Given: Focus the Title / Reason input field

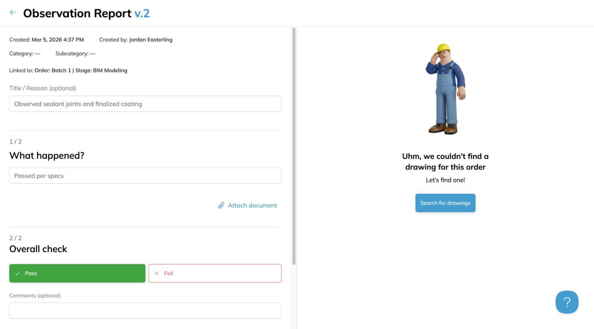Looking at the screenshot, I should pyautogui.click(x=145, y=104).
